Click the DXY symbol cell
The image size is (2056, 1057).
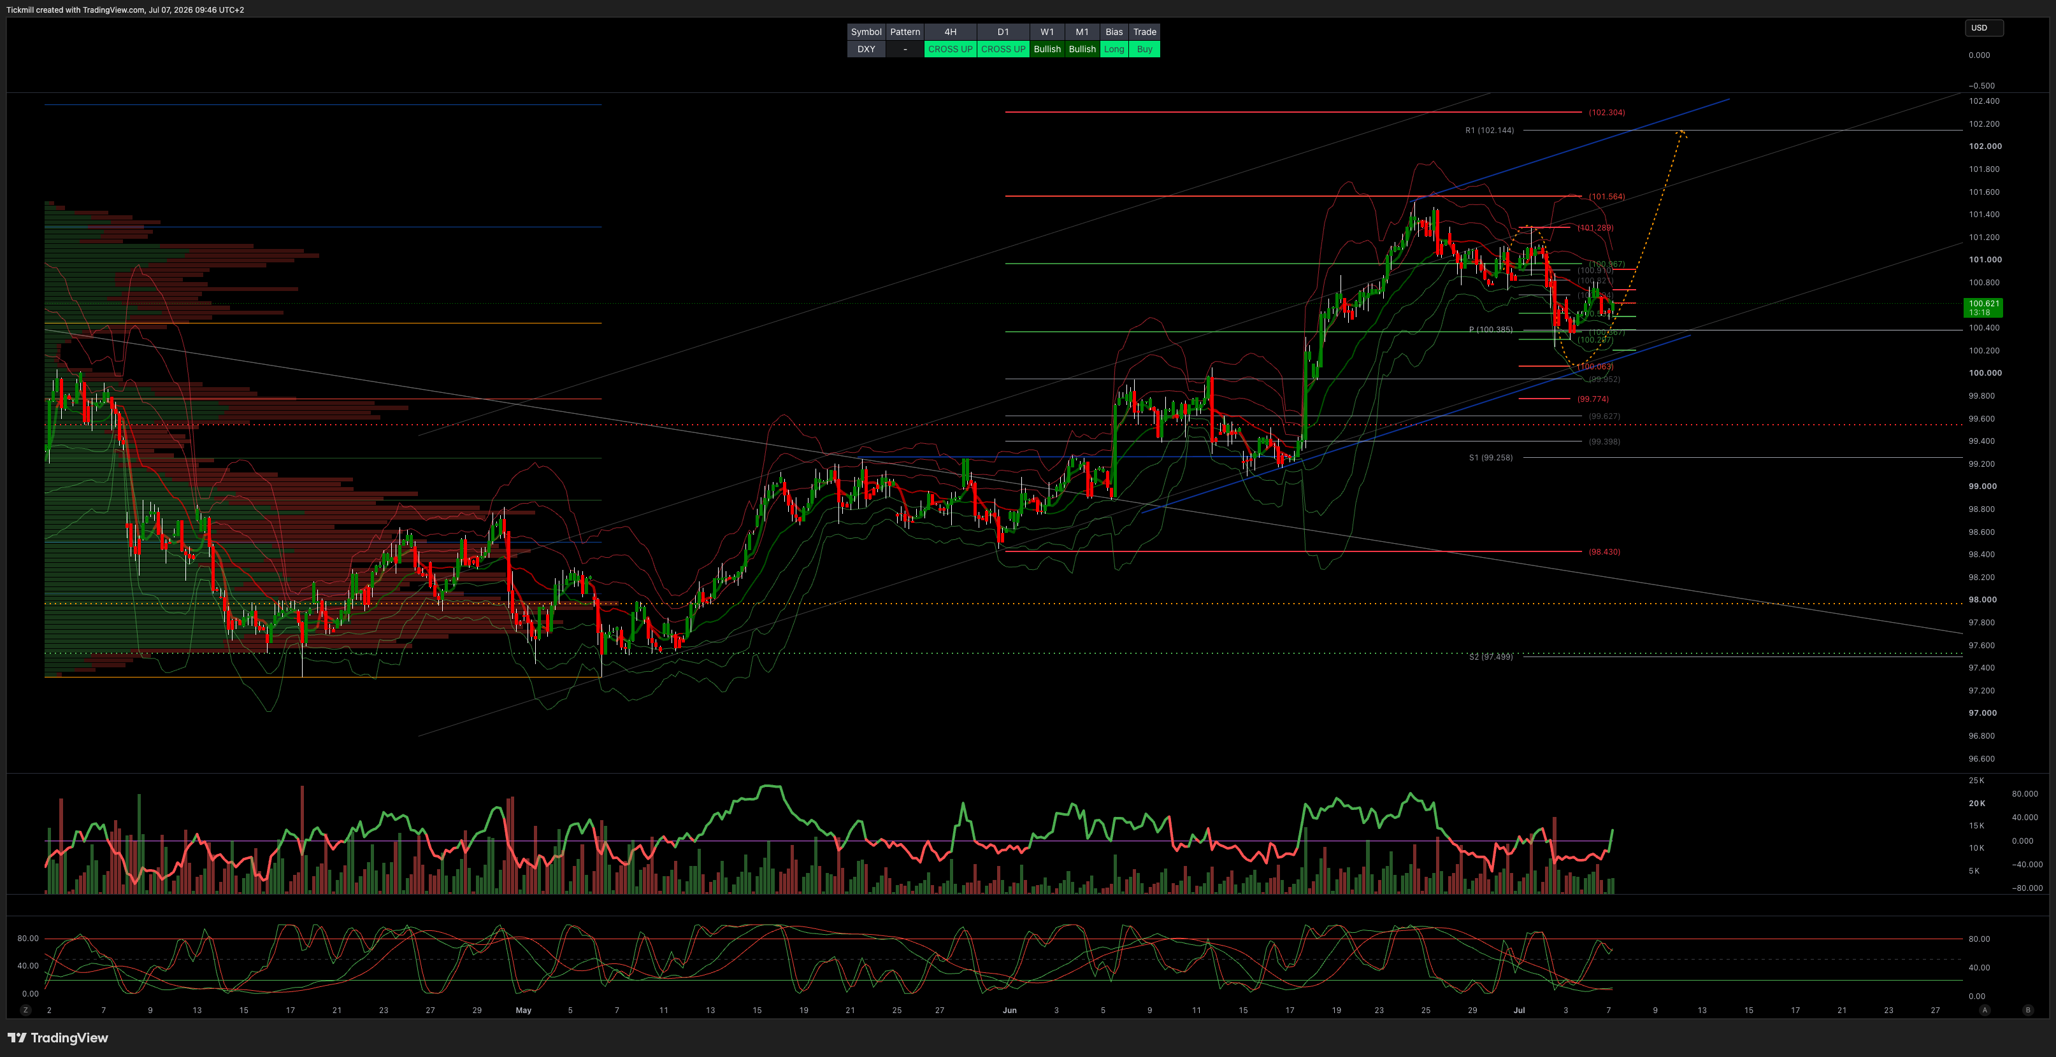coord(866,50)
